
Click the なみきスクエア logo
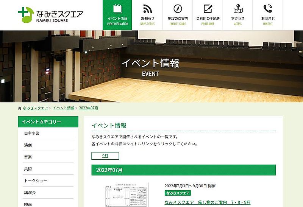50,15
